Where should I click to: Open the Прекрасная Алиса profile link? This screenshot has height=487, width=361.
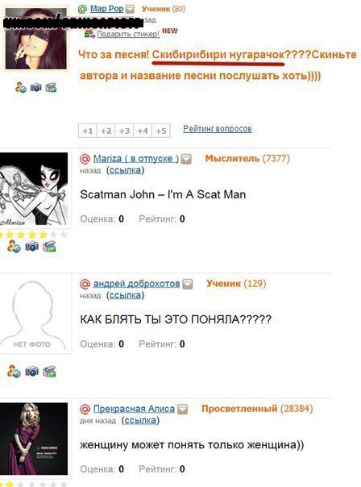click(x=134, y=409)
